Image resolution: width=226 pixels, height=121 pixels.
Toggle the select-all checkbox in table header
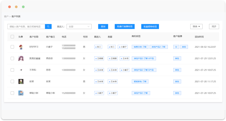12,37
